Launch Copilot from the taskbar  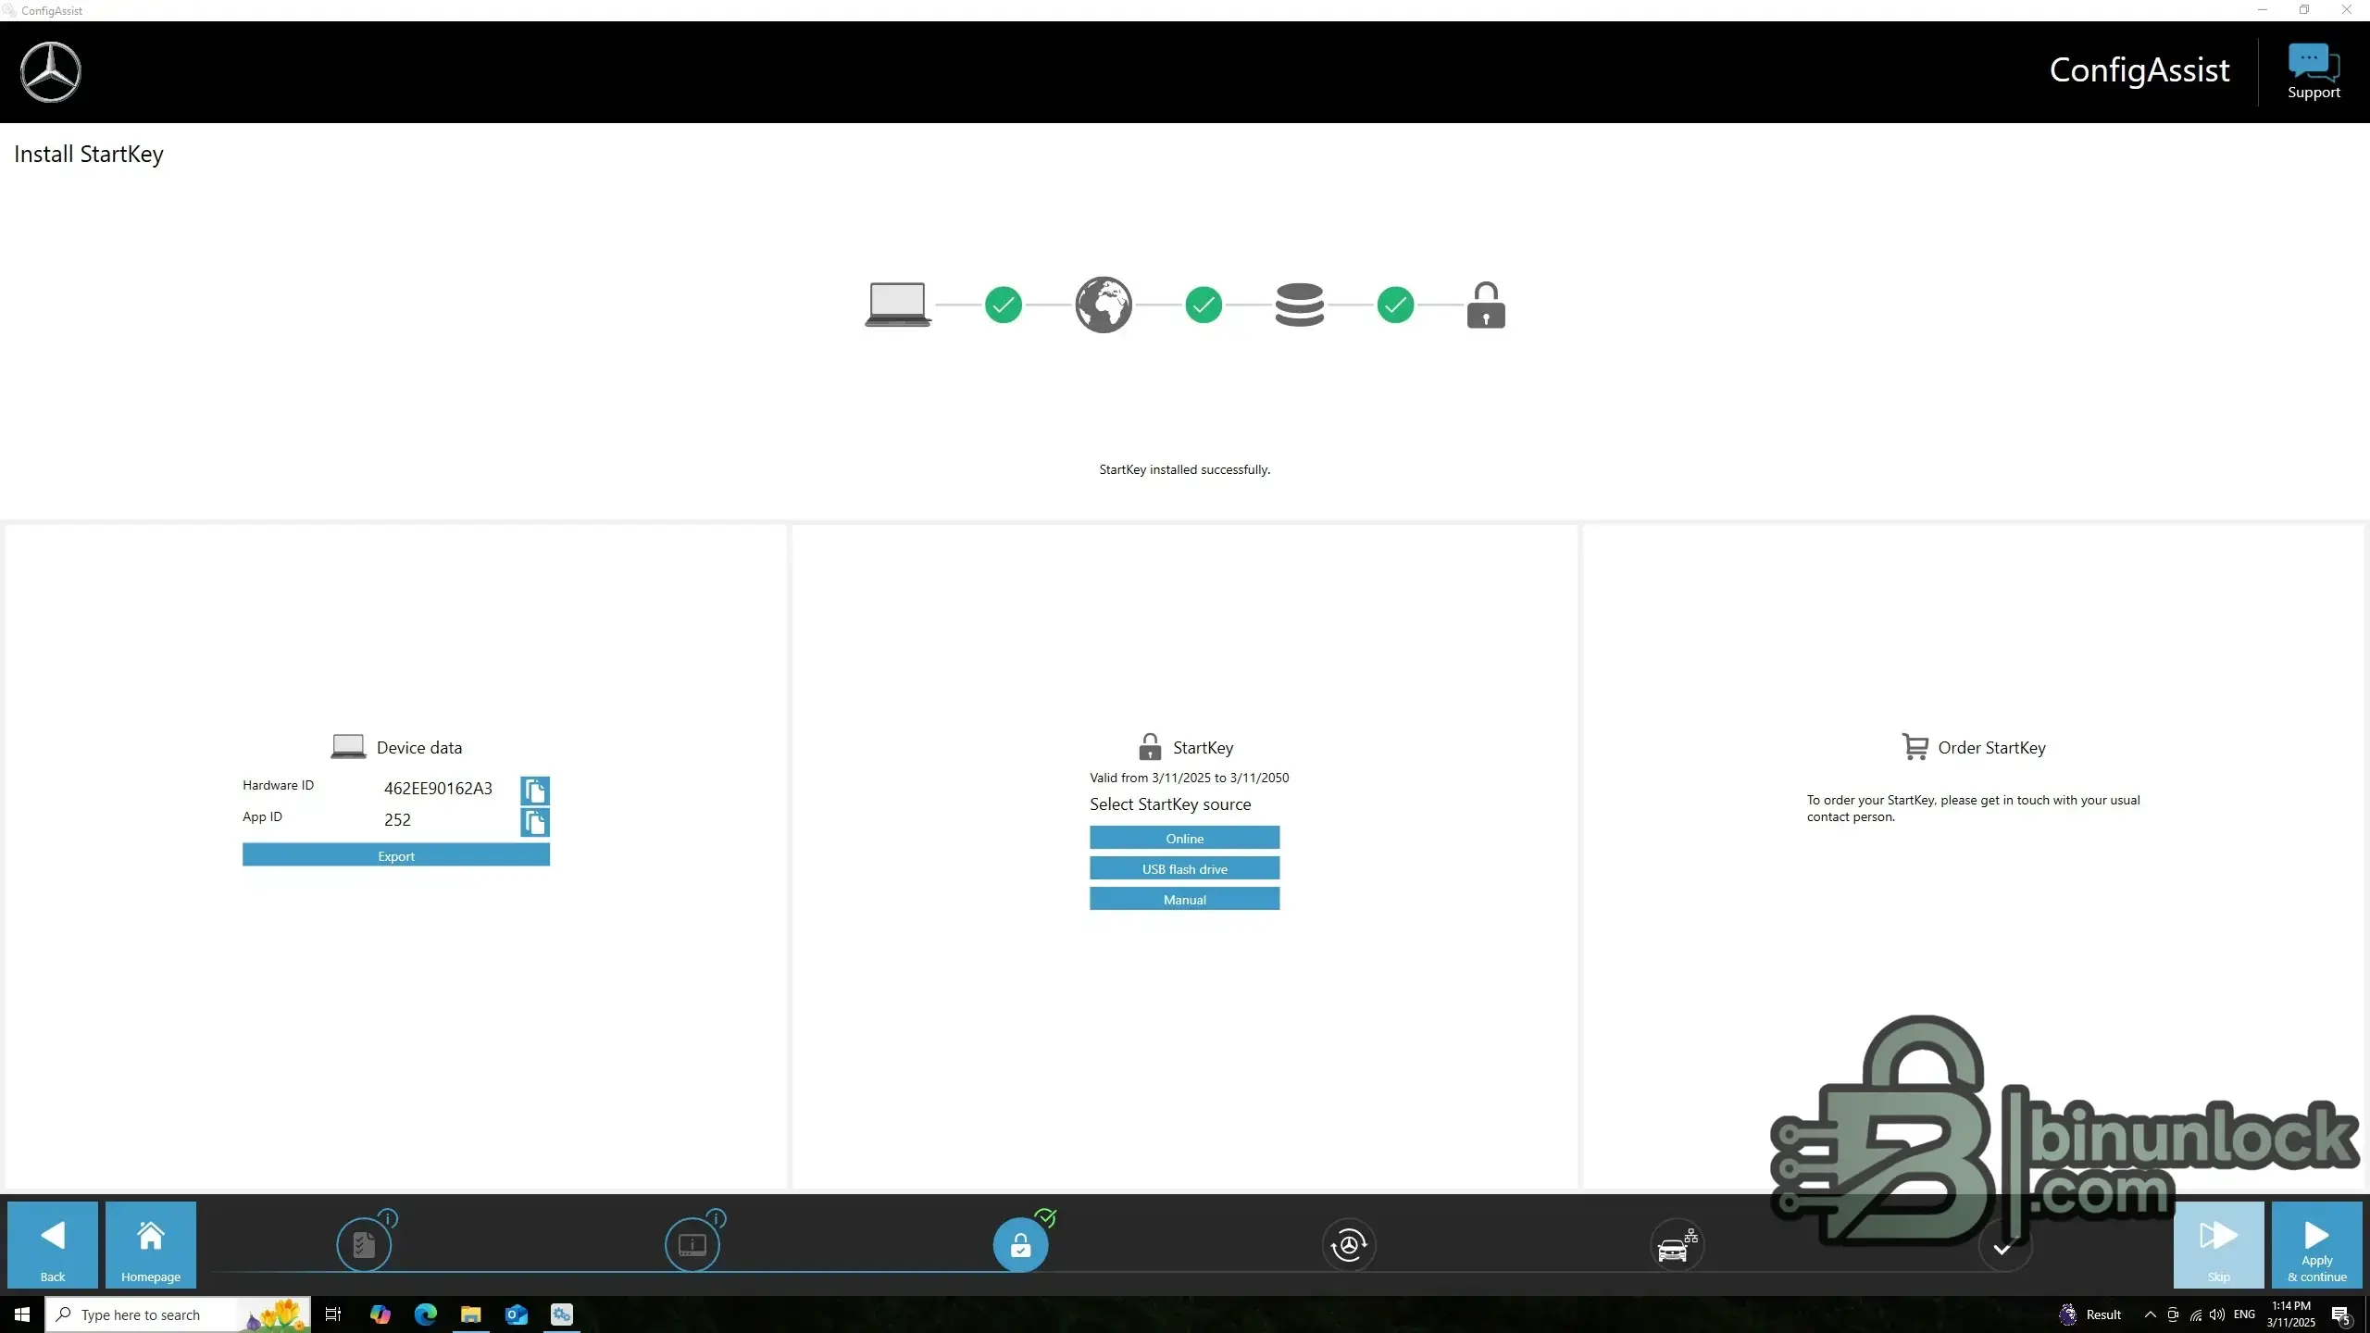click(x=380, y=1314)
